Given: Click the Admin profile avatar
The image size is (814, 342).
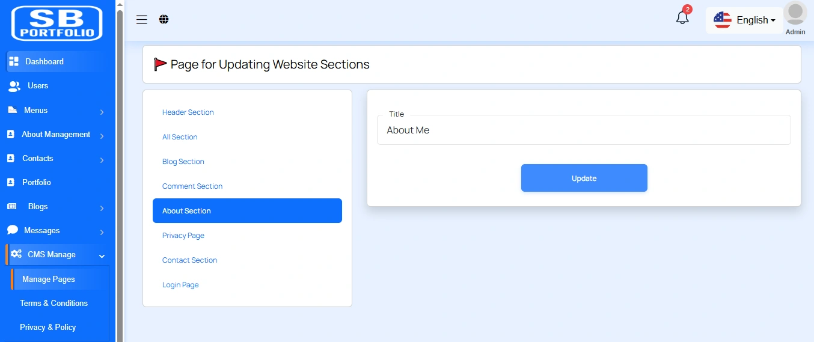Looking at the screenshot, I should tap(795, 14).
